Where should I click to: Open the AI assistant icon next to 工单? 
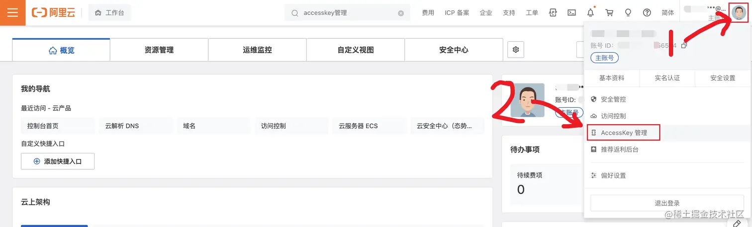tap(553, 13)
